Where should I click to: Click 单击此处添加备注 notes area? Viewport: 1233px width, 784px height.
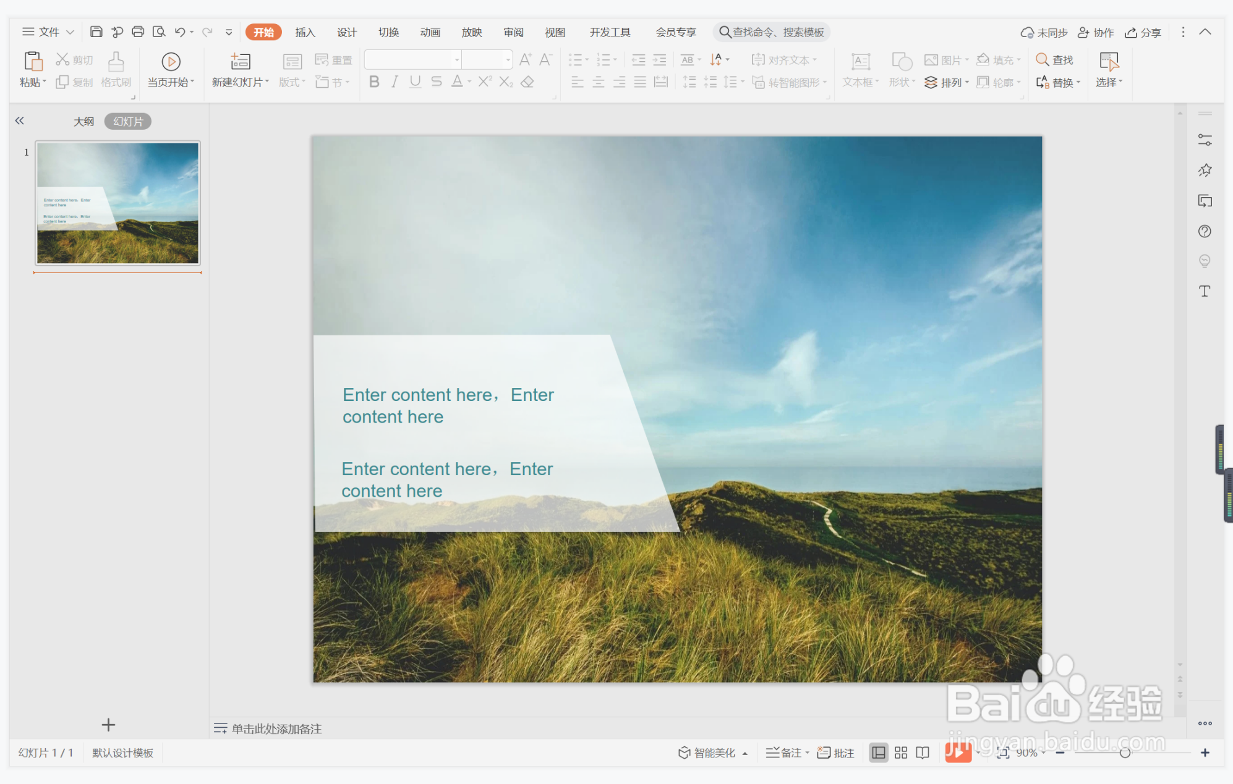[276, 728]
